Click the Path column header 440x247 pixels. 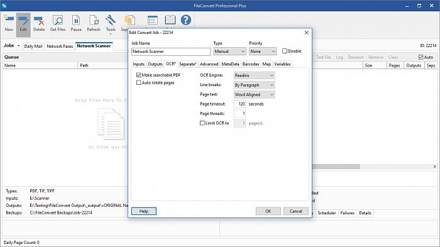click(102, 65)
